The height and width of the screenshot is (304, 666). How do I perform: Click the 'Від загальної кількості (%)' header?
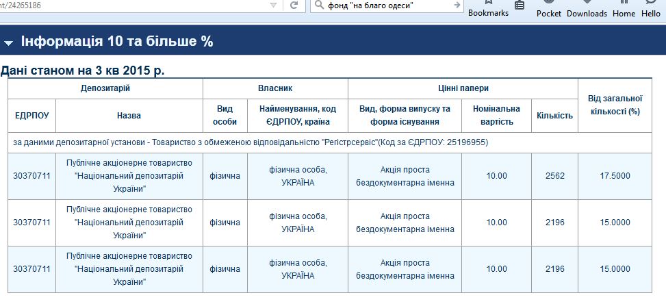pos(615,105)
